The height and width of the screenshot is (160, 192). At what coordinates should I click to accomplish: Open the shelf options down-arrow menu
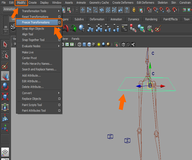[6, 32]
